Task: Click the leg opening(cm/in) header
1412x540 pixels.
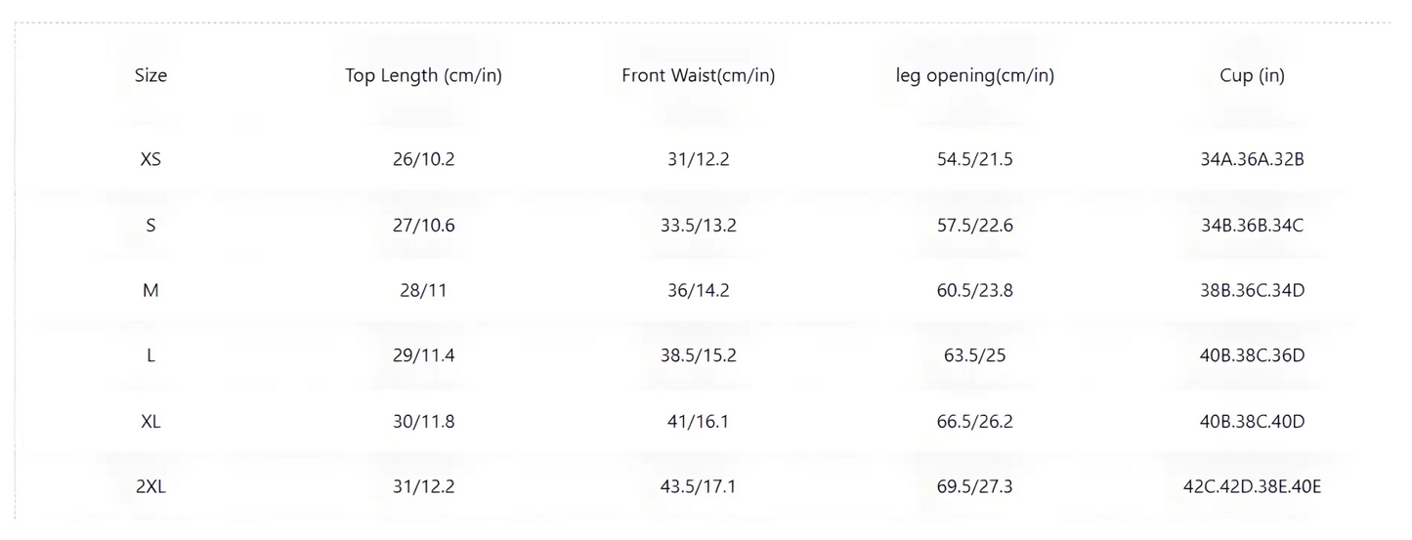Action: coord(974,75)
